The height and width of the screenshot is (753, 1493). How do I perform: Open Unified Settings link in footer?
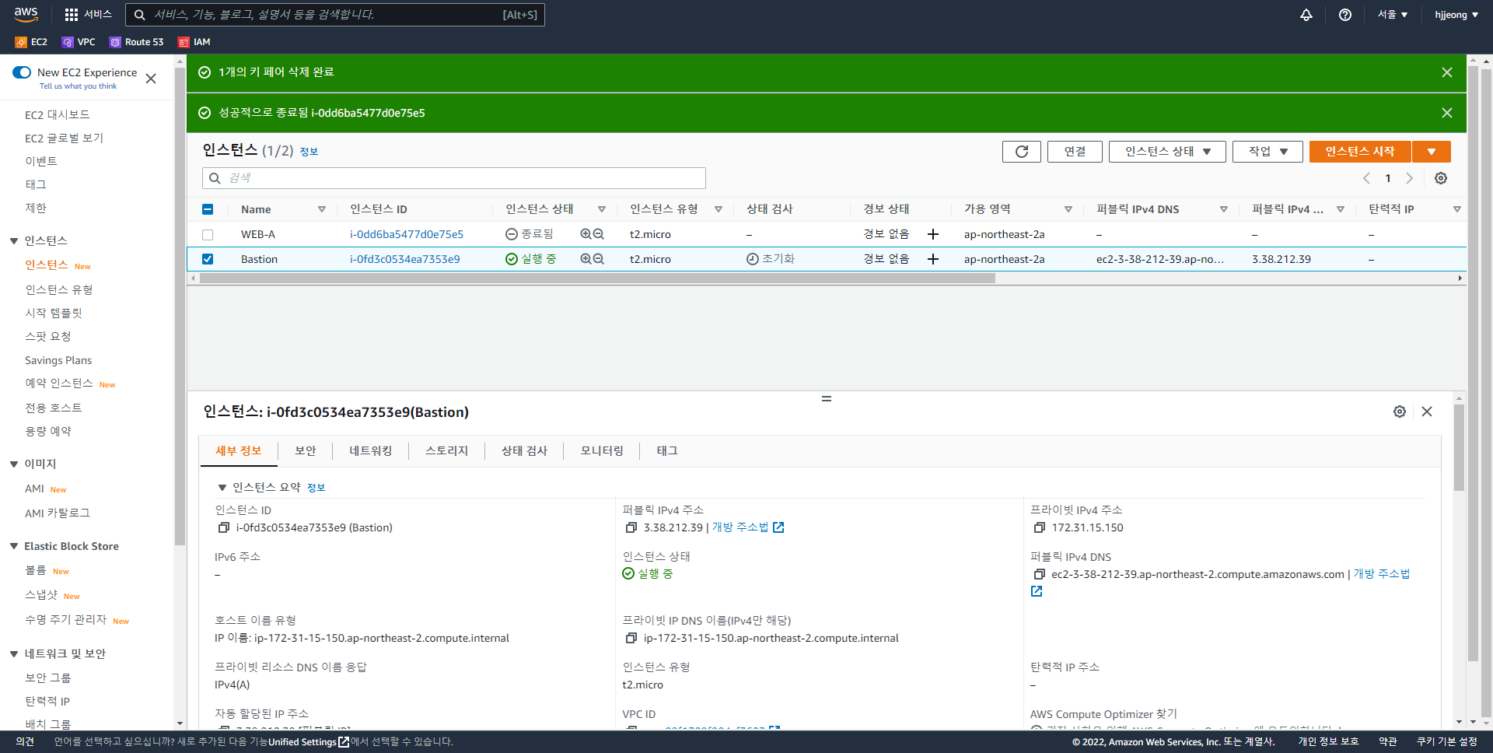[x=309, y=742]
